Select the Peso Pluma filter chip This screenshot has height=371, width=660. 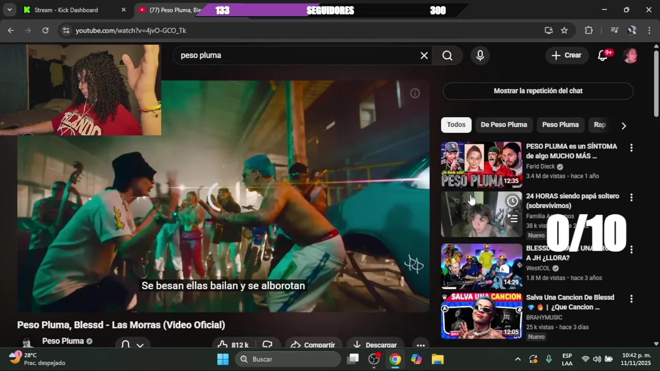coord(560,125)
